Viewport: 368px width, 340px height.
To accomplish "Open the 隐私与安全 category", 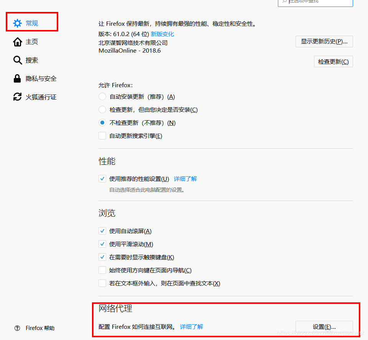I will [41, 78].
